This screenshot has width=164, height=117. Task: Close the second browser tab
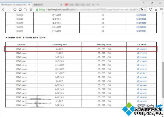[61, 5]
